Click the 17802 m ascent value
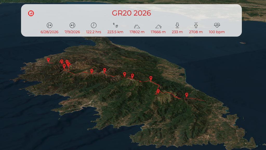 point(137,32)
